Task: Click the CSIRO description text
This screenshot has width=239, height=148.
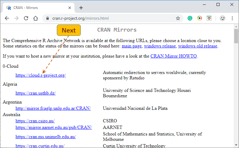Action: (x=110, y=121)
